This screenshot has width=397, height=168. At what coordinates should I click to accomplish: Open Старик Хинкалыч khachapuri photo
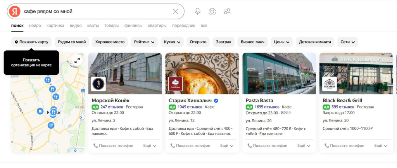click(202, 73)
